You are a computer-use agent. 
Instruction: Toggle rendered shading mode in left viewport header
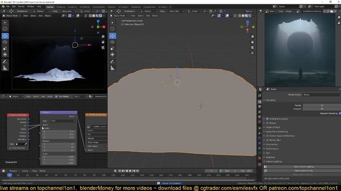coord(101,15)
